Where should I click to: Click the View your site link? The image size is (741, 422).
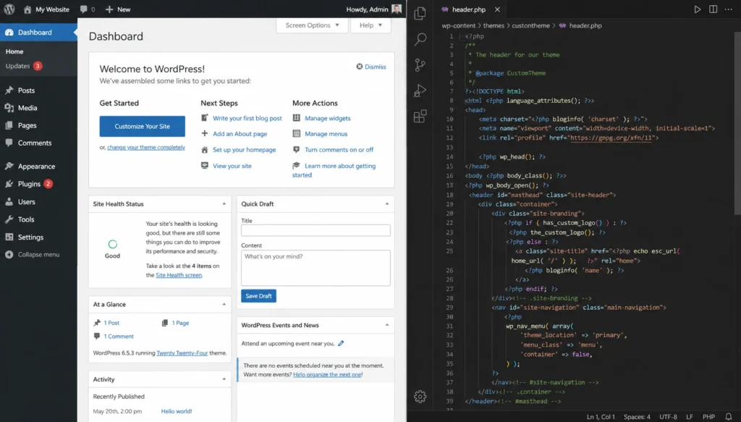(232, 166)
